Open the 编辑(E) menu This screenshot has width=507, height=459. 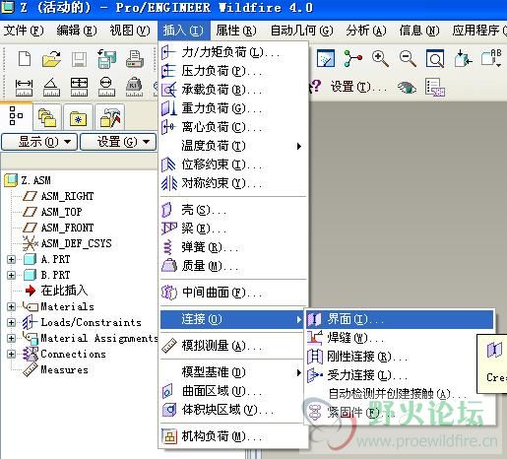click(x=77, y=31)
